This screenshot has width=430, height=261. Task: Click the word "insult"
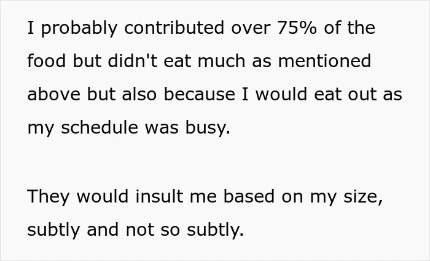coord(159,196)
